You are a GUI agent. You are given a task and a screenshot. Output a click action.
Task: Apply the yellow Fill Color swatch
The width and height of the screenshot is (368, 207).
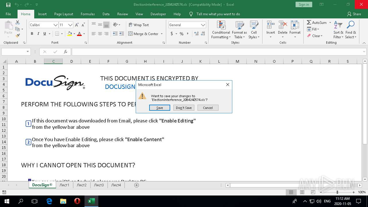(70, 34)
